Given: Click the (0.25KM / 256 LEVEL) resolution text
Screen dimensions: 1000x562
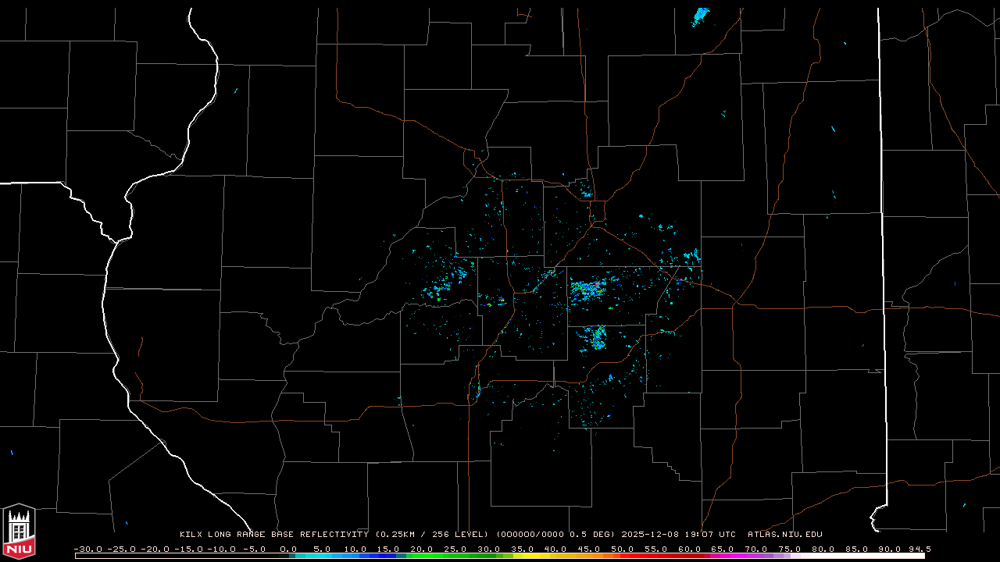Looking at the screenshot, I should click(432, 535).
